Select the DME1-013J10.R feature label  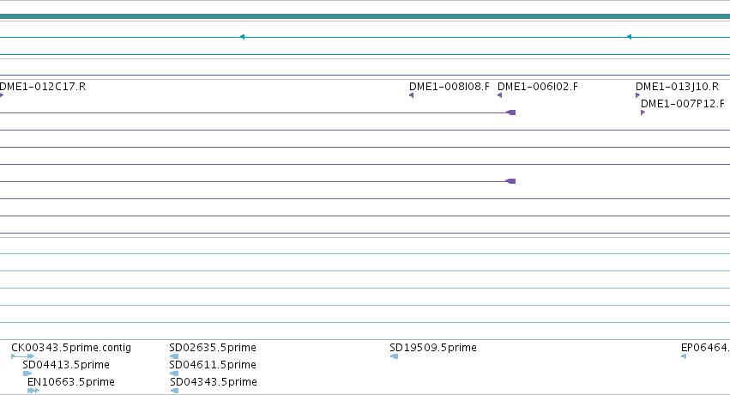coord(678,87)
